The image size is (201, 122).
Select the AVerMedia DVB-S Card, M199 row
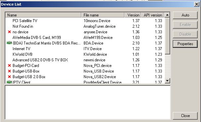pyautogui.click(x=85, y=38)
